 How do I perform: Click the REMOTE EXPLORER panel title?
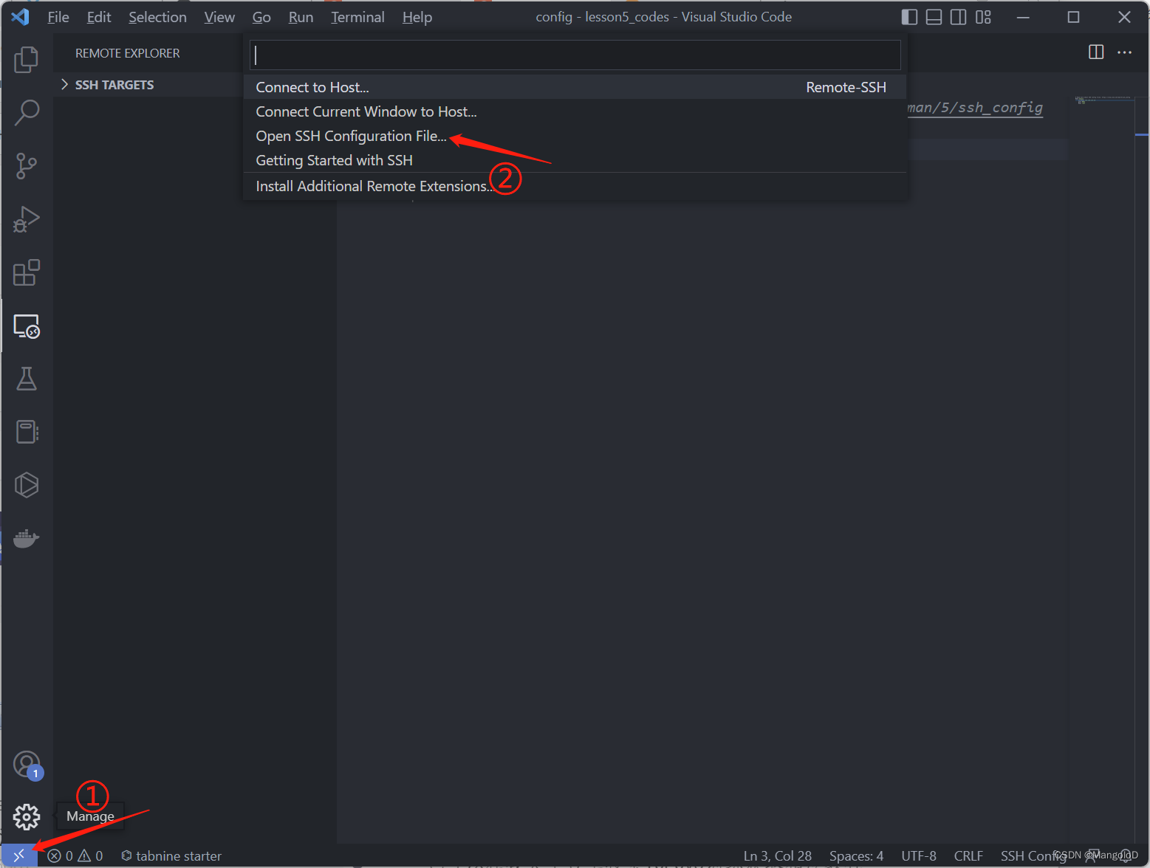point(128,53)
